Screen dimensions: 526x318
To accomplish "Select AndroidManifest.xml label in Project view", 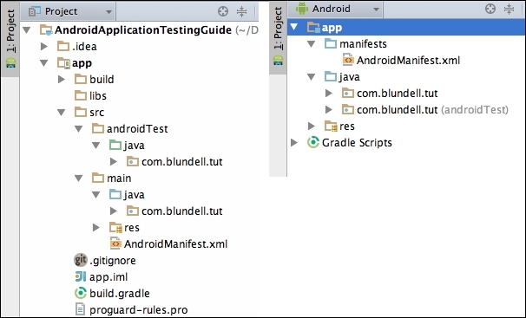I will click(x=176, y=244).
